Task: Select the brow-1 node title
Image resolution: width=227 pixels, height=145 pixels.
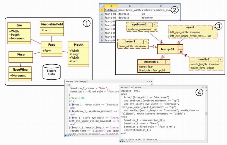Action: coord(130,41)
